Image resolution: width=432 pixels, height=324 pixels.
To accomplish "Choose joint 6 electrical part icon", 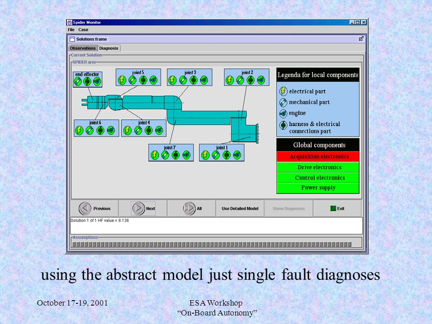I will click(79, 130).
